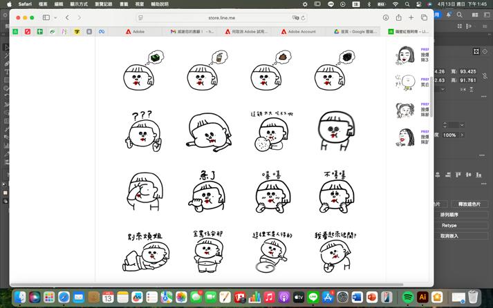Viewport: 493px width, 308px height.
Task: Select the money thought bubble sticker
Action: (143, 70)
